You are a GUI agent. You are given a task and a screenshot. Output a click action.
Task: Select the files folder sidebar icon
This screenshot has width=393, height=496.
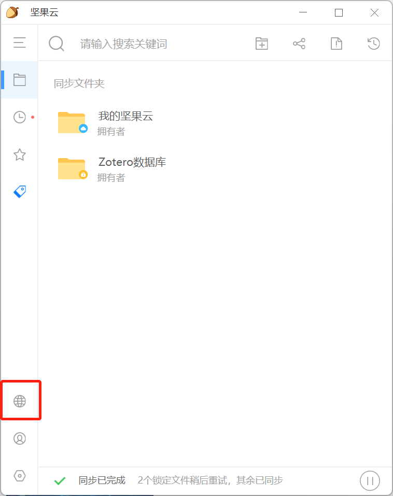click(19, 80)
